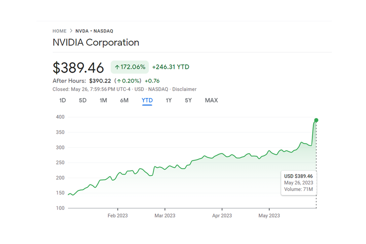Viewport: 366px width, 244px height.
Task: Show the 1Y price chart
Action: point(168,101)
